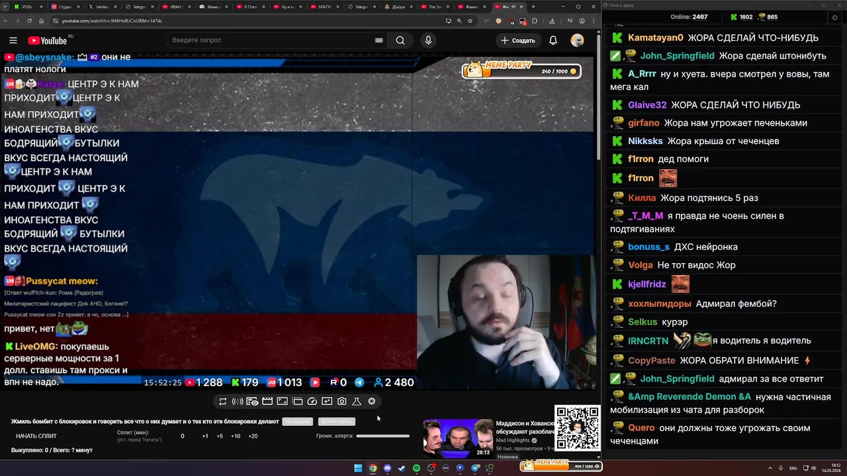
Task: Open the browser zoom magnifier icon
Action: 459,20
